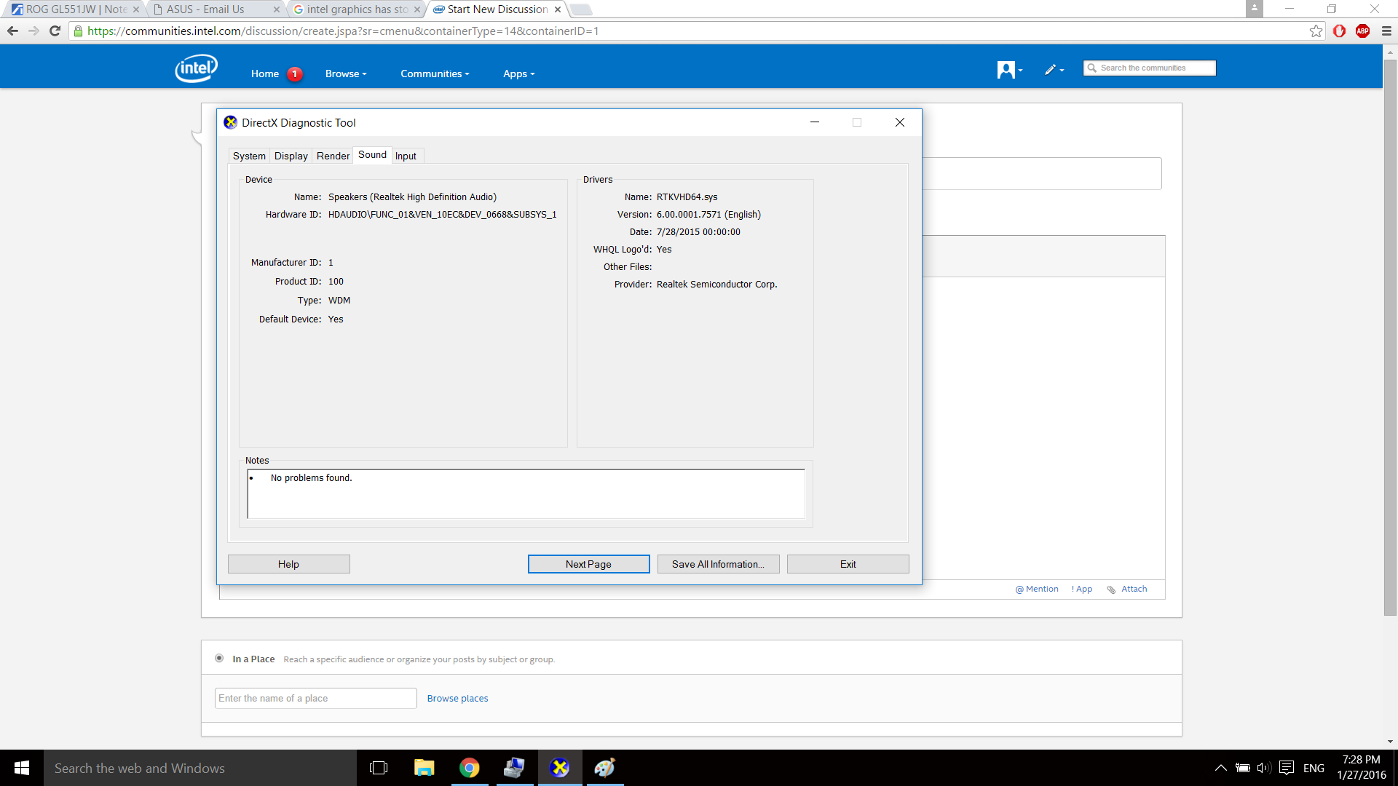Expand the Browse dropdown menu
Screen dimensions: 1398x786
pyautogui.click(x=346, y=74)
